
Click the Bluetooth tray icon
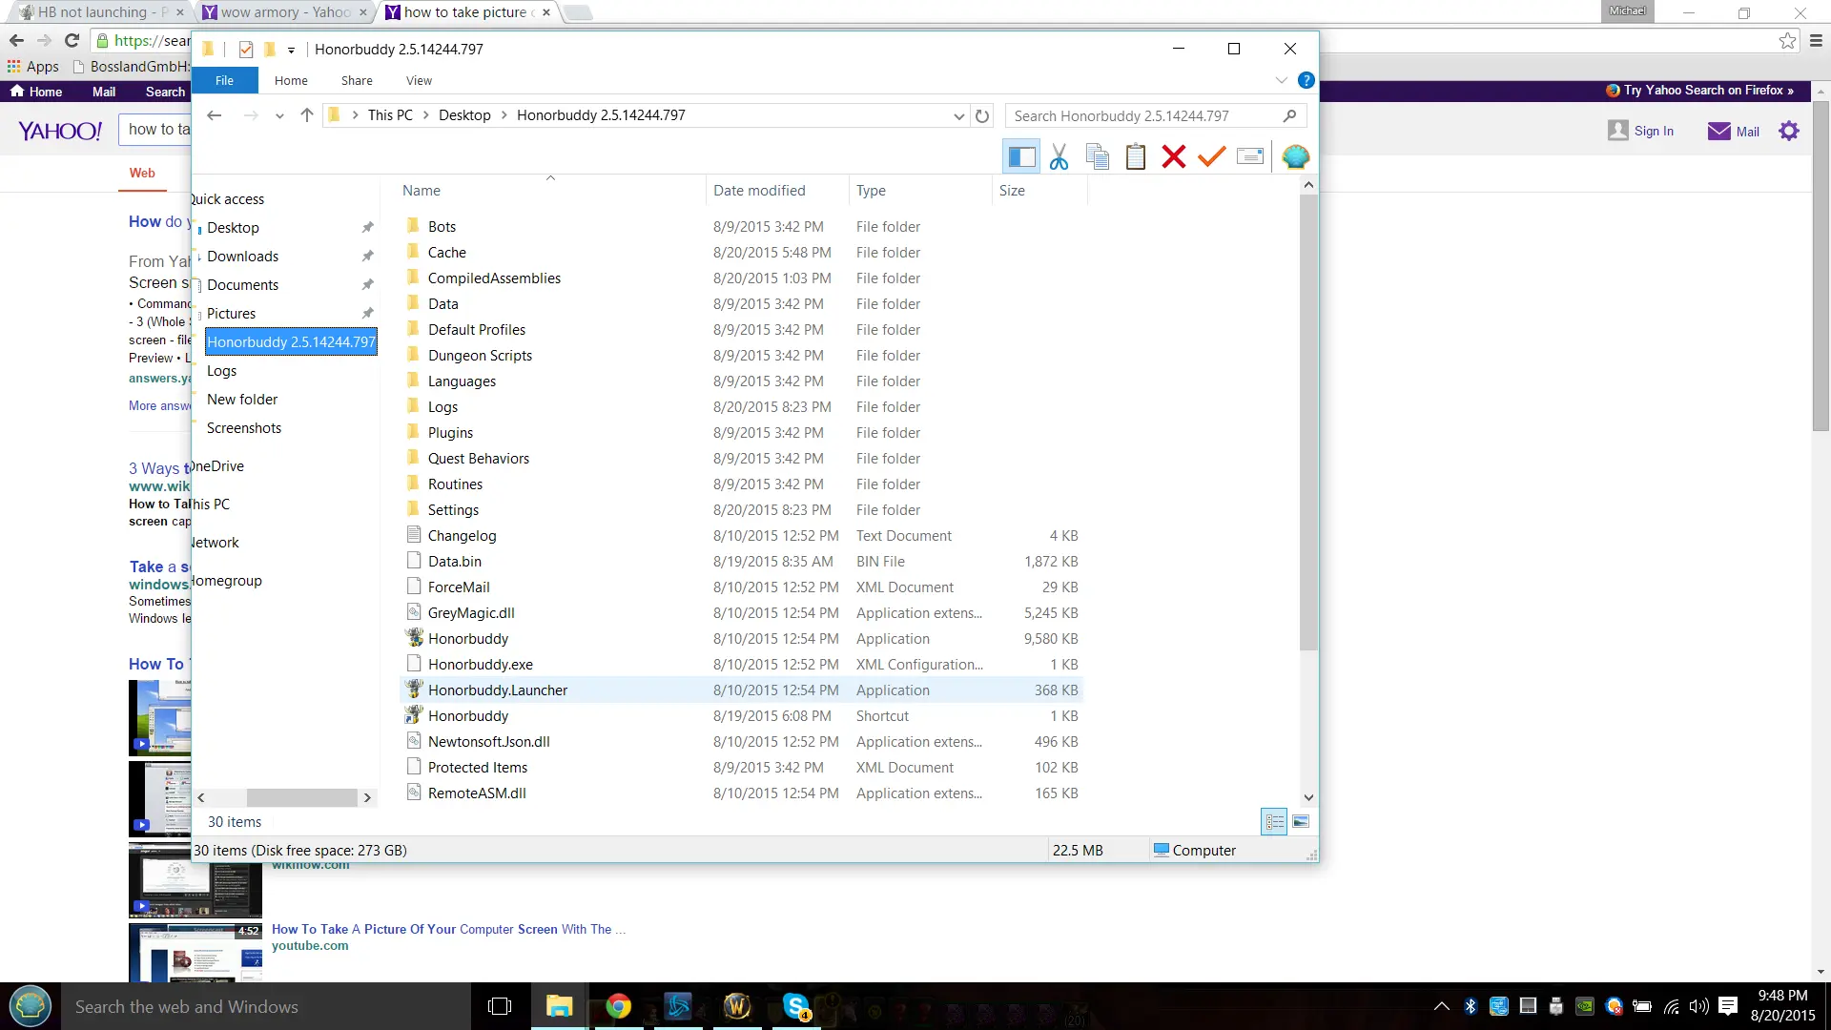click(x=1471, y=1006)
